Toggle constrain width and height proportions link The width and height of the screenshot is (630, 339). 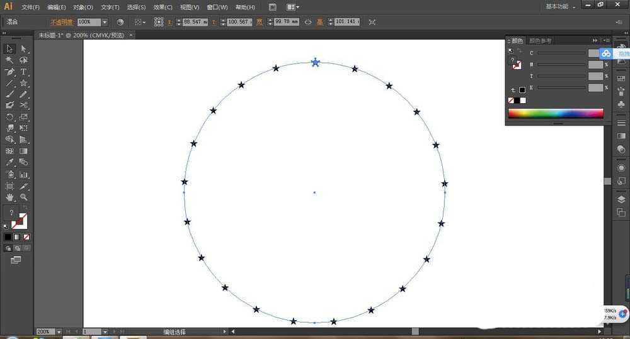(308, 22)
